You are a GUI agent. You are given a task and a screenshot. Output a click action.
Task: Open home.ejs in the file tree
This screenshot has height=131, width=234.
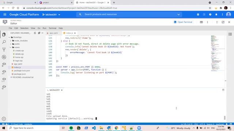pos(19,57)
